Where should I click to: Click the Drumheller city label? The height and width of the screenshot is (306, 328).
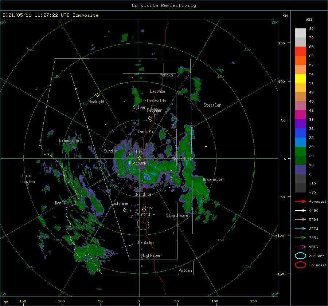pos(214,179)
